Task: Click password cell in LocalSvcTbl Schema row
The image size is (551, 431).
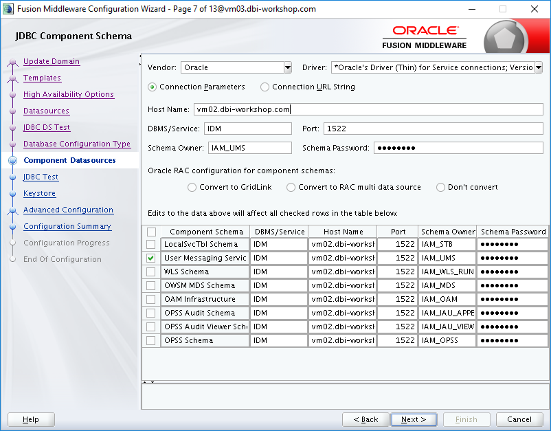Action: click(x=513, y=244)
